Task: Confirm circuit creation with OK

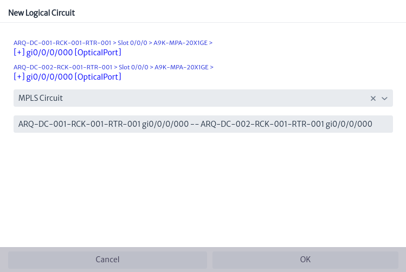Action: pyautogui.click(x=305, y=260)
